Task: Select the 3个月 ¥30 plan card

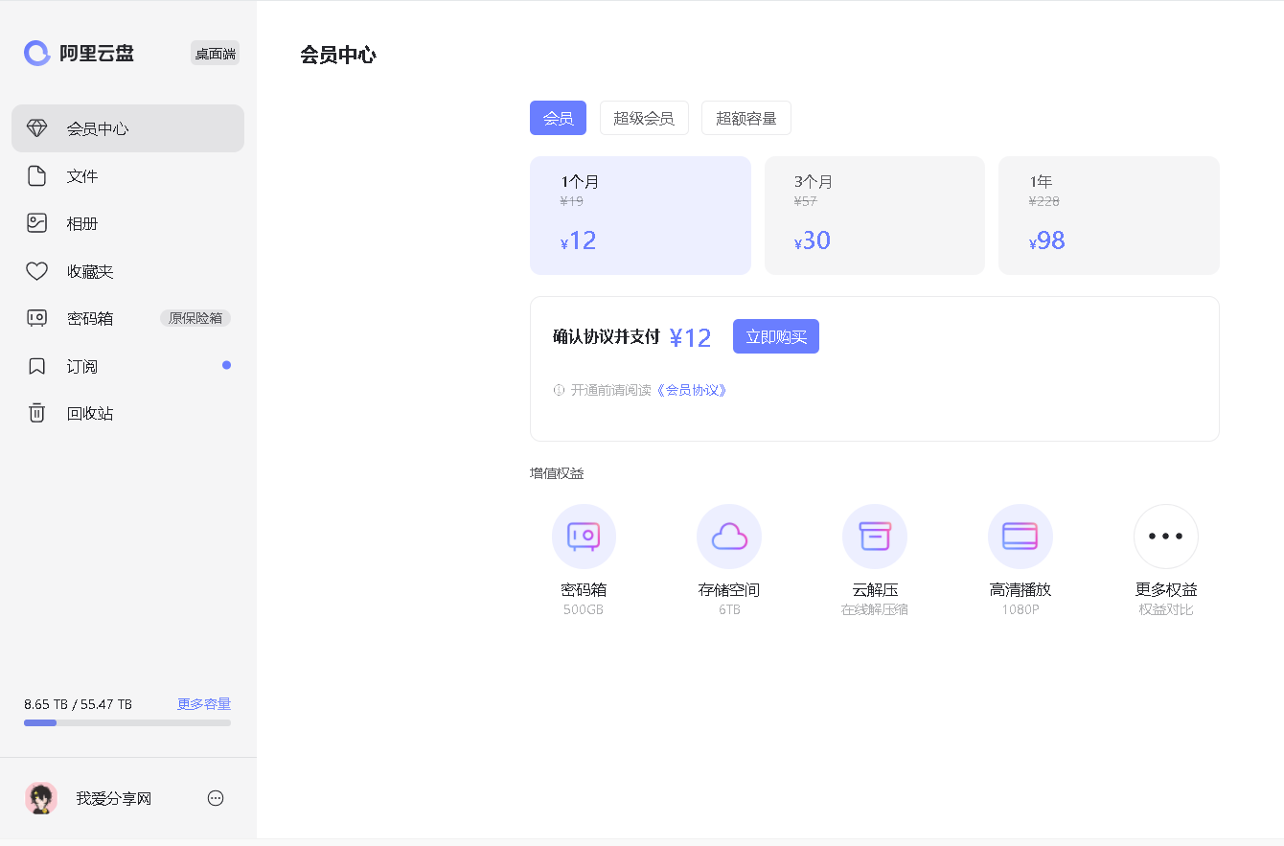Action: [875, 216]
